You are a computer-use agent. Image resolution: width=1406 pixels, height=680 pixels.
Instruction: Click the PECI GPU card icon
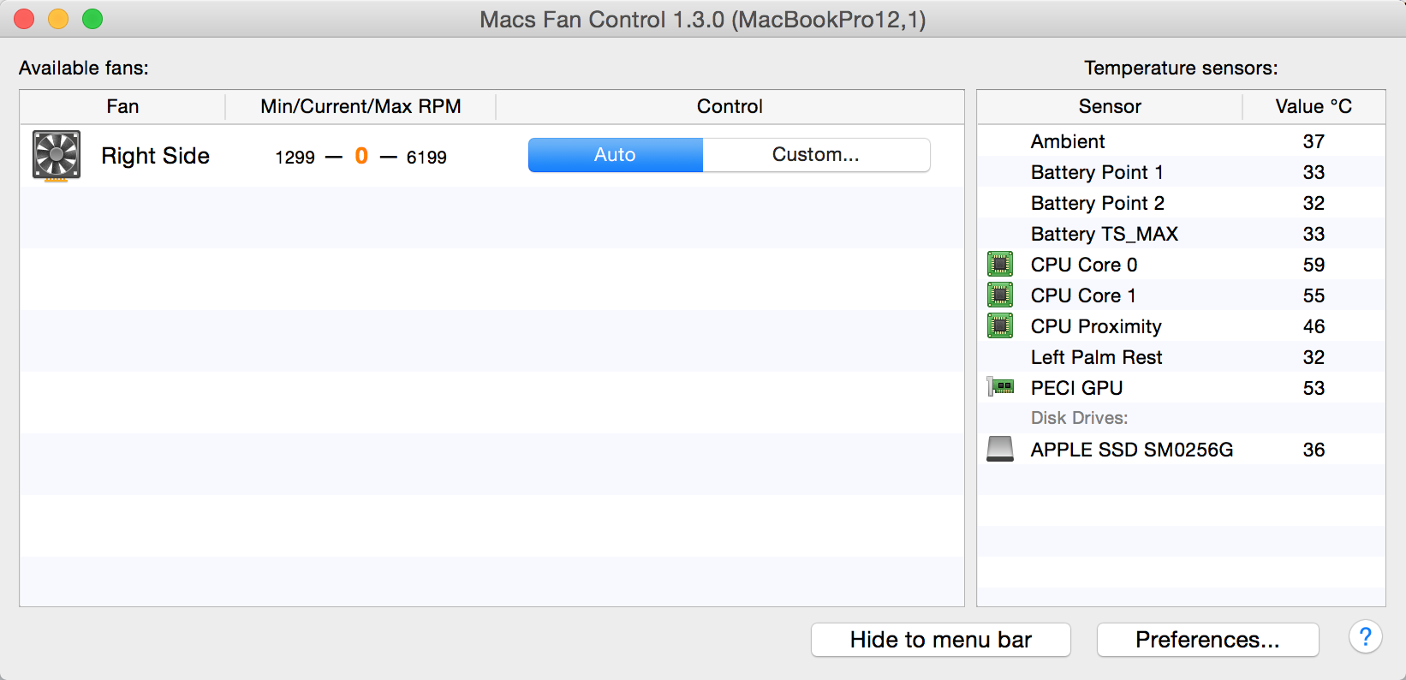1000,387
